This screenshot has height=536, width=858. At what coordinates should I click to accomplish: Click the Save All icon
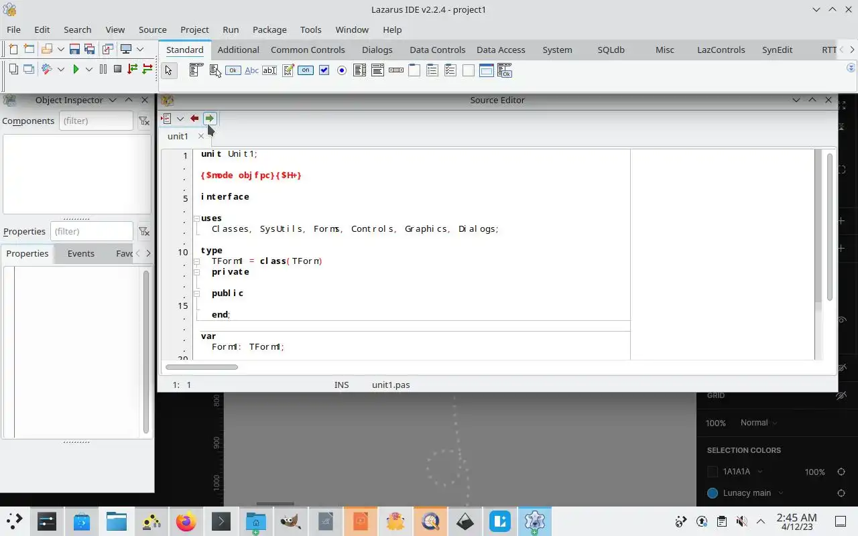coord(88,49)
